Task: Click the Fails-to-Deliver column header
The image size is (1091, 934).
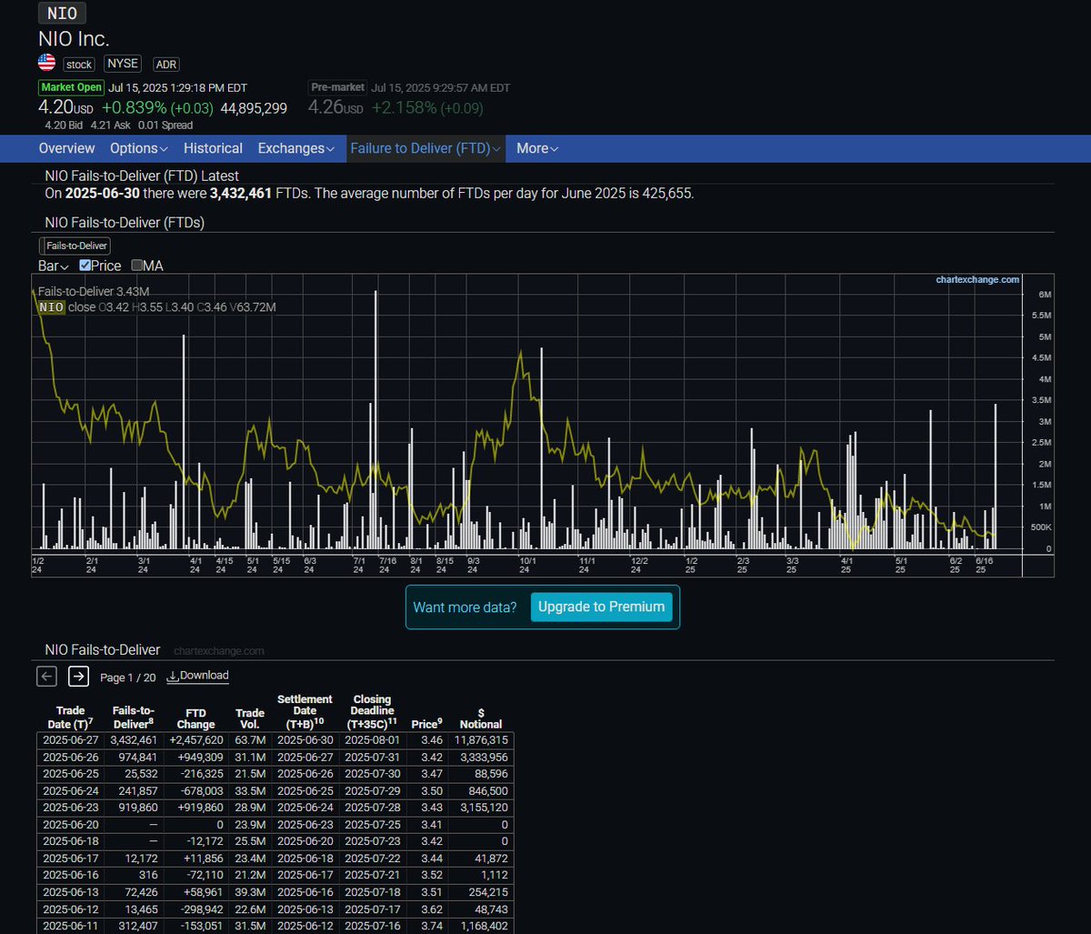Action: [134, 718]
